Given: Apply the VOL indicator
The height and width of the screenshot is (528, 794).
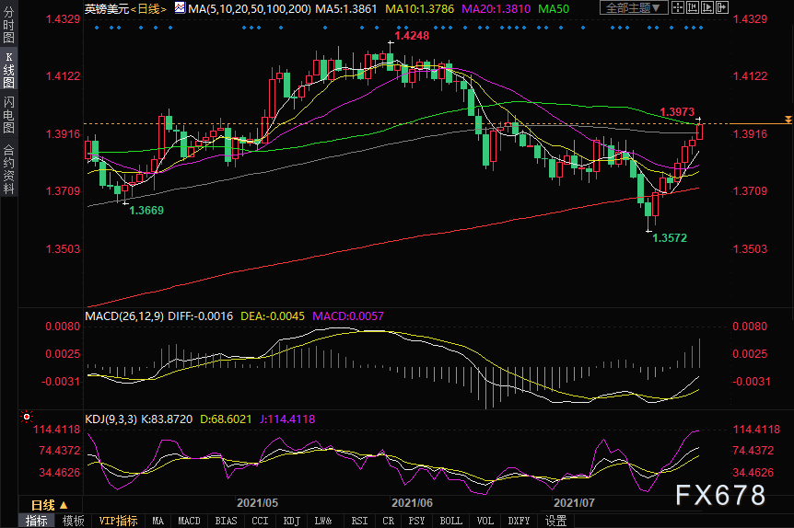Looking at the screenshot, I should tap(485, 521).
